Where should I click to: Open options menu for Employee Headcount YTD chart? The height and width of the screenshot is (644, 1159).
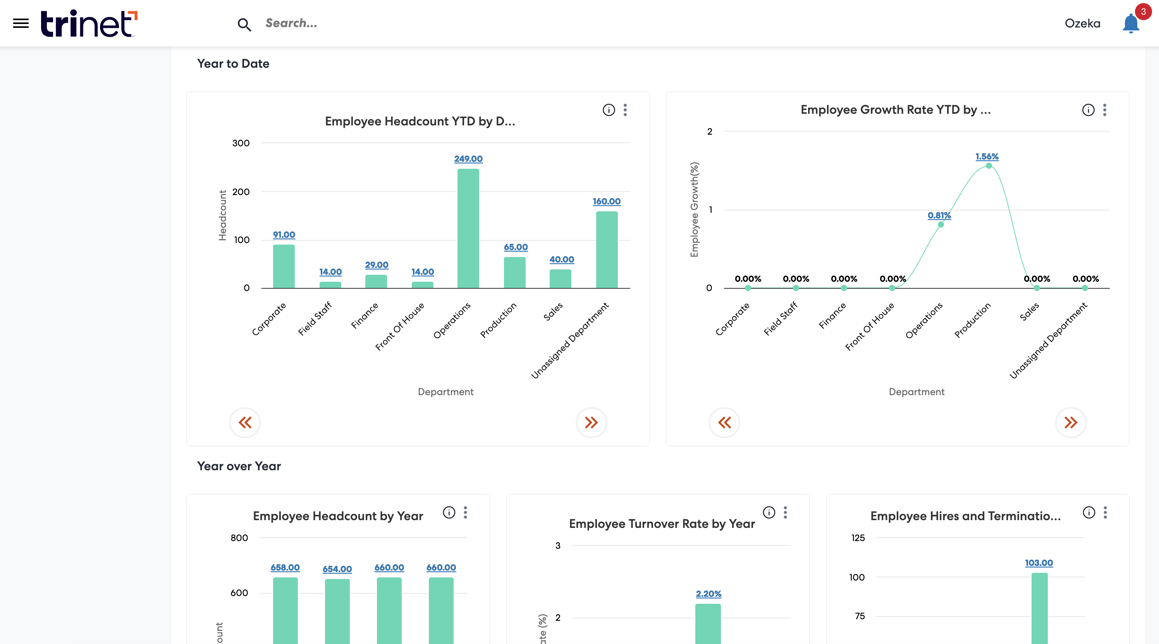[x=625, y=110]
